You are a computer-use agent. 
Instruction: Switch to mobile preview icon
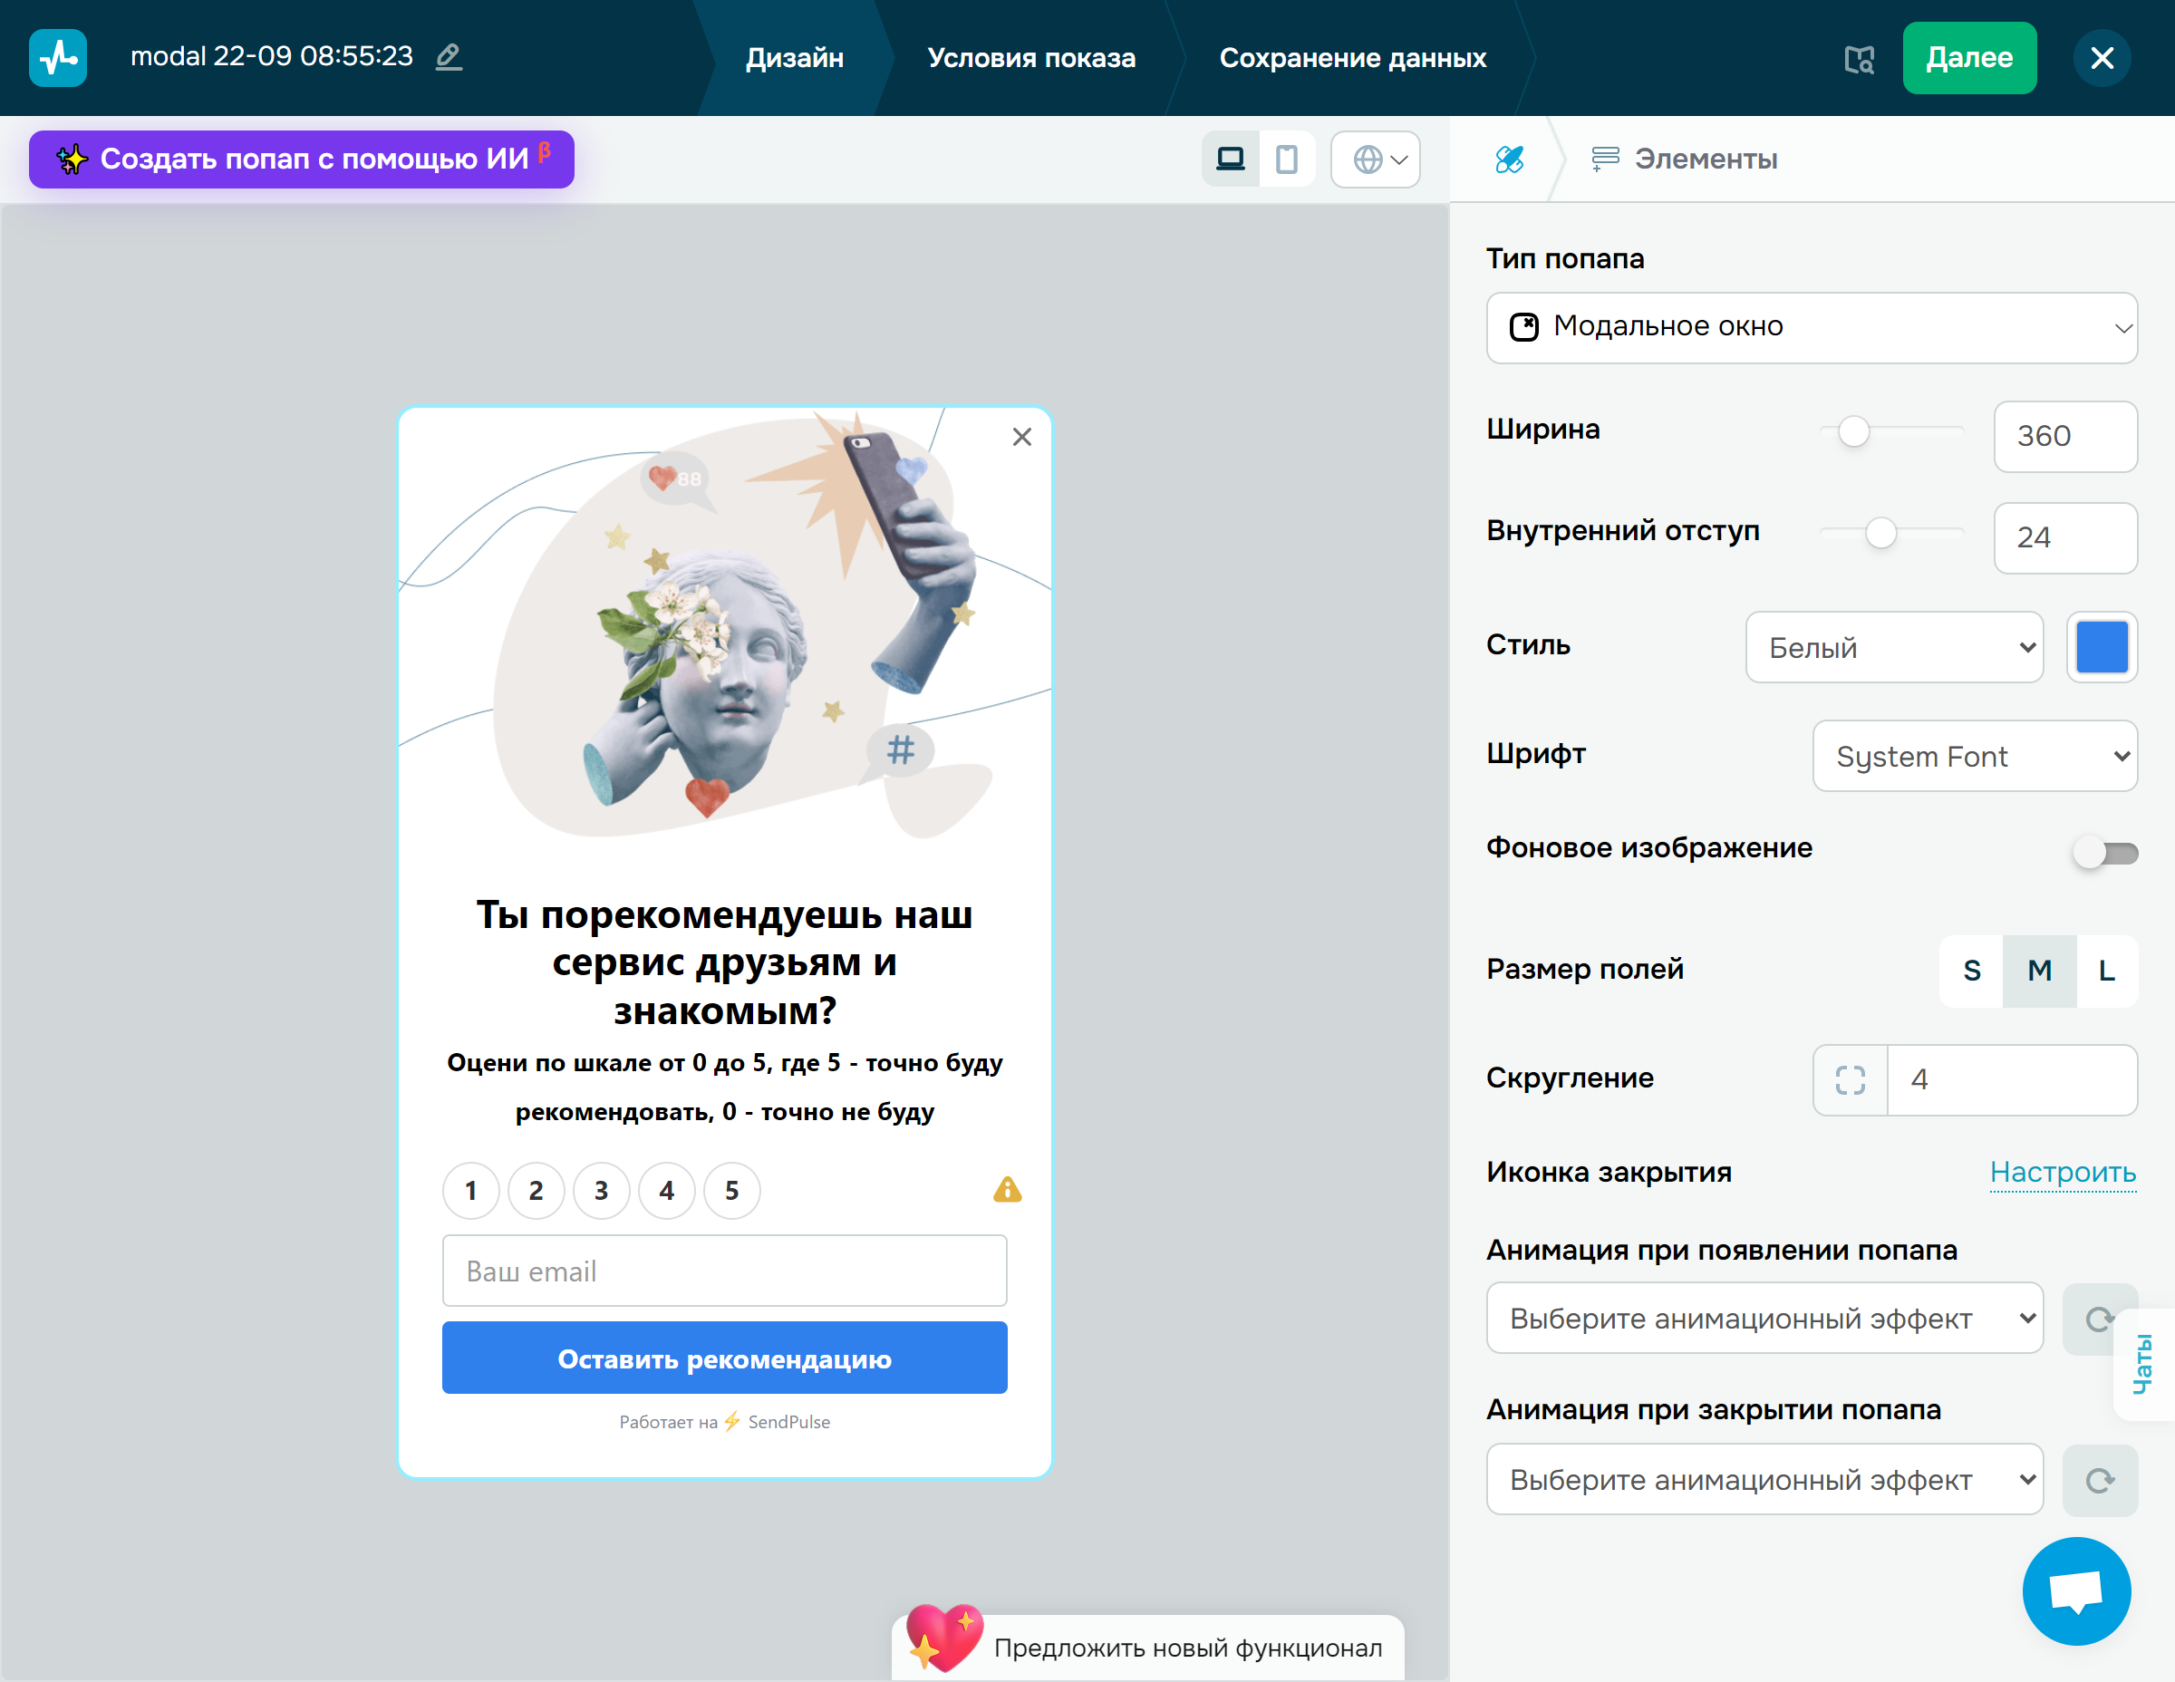(1287, 159)
